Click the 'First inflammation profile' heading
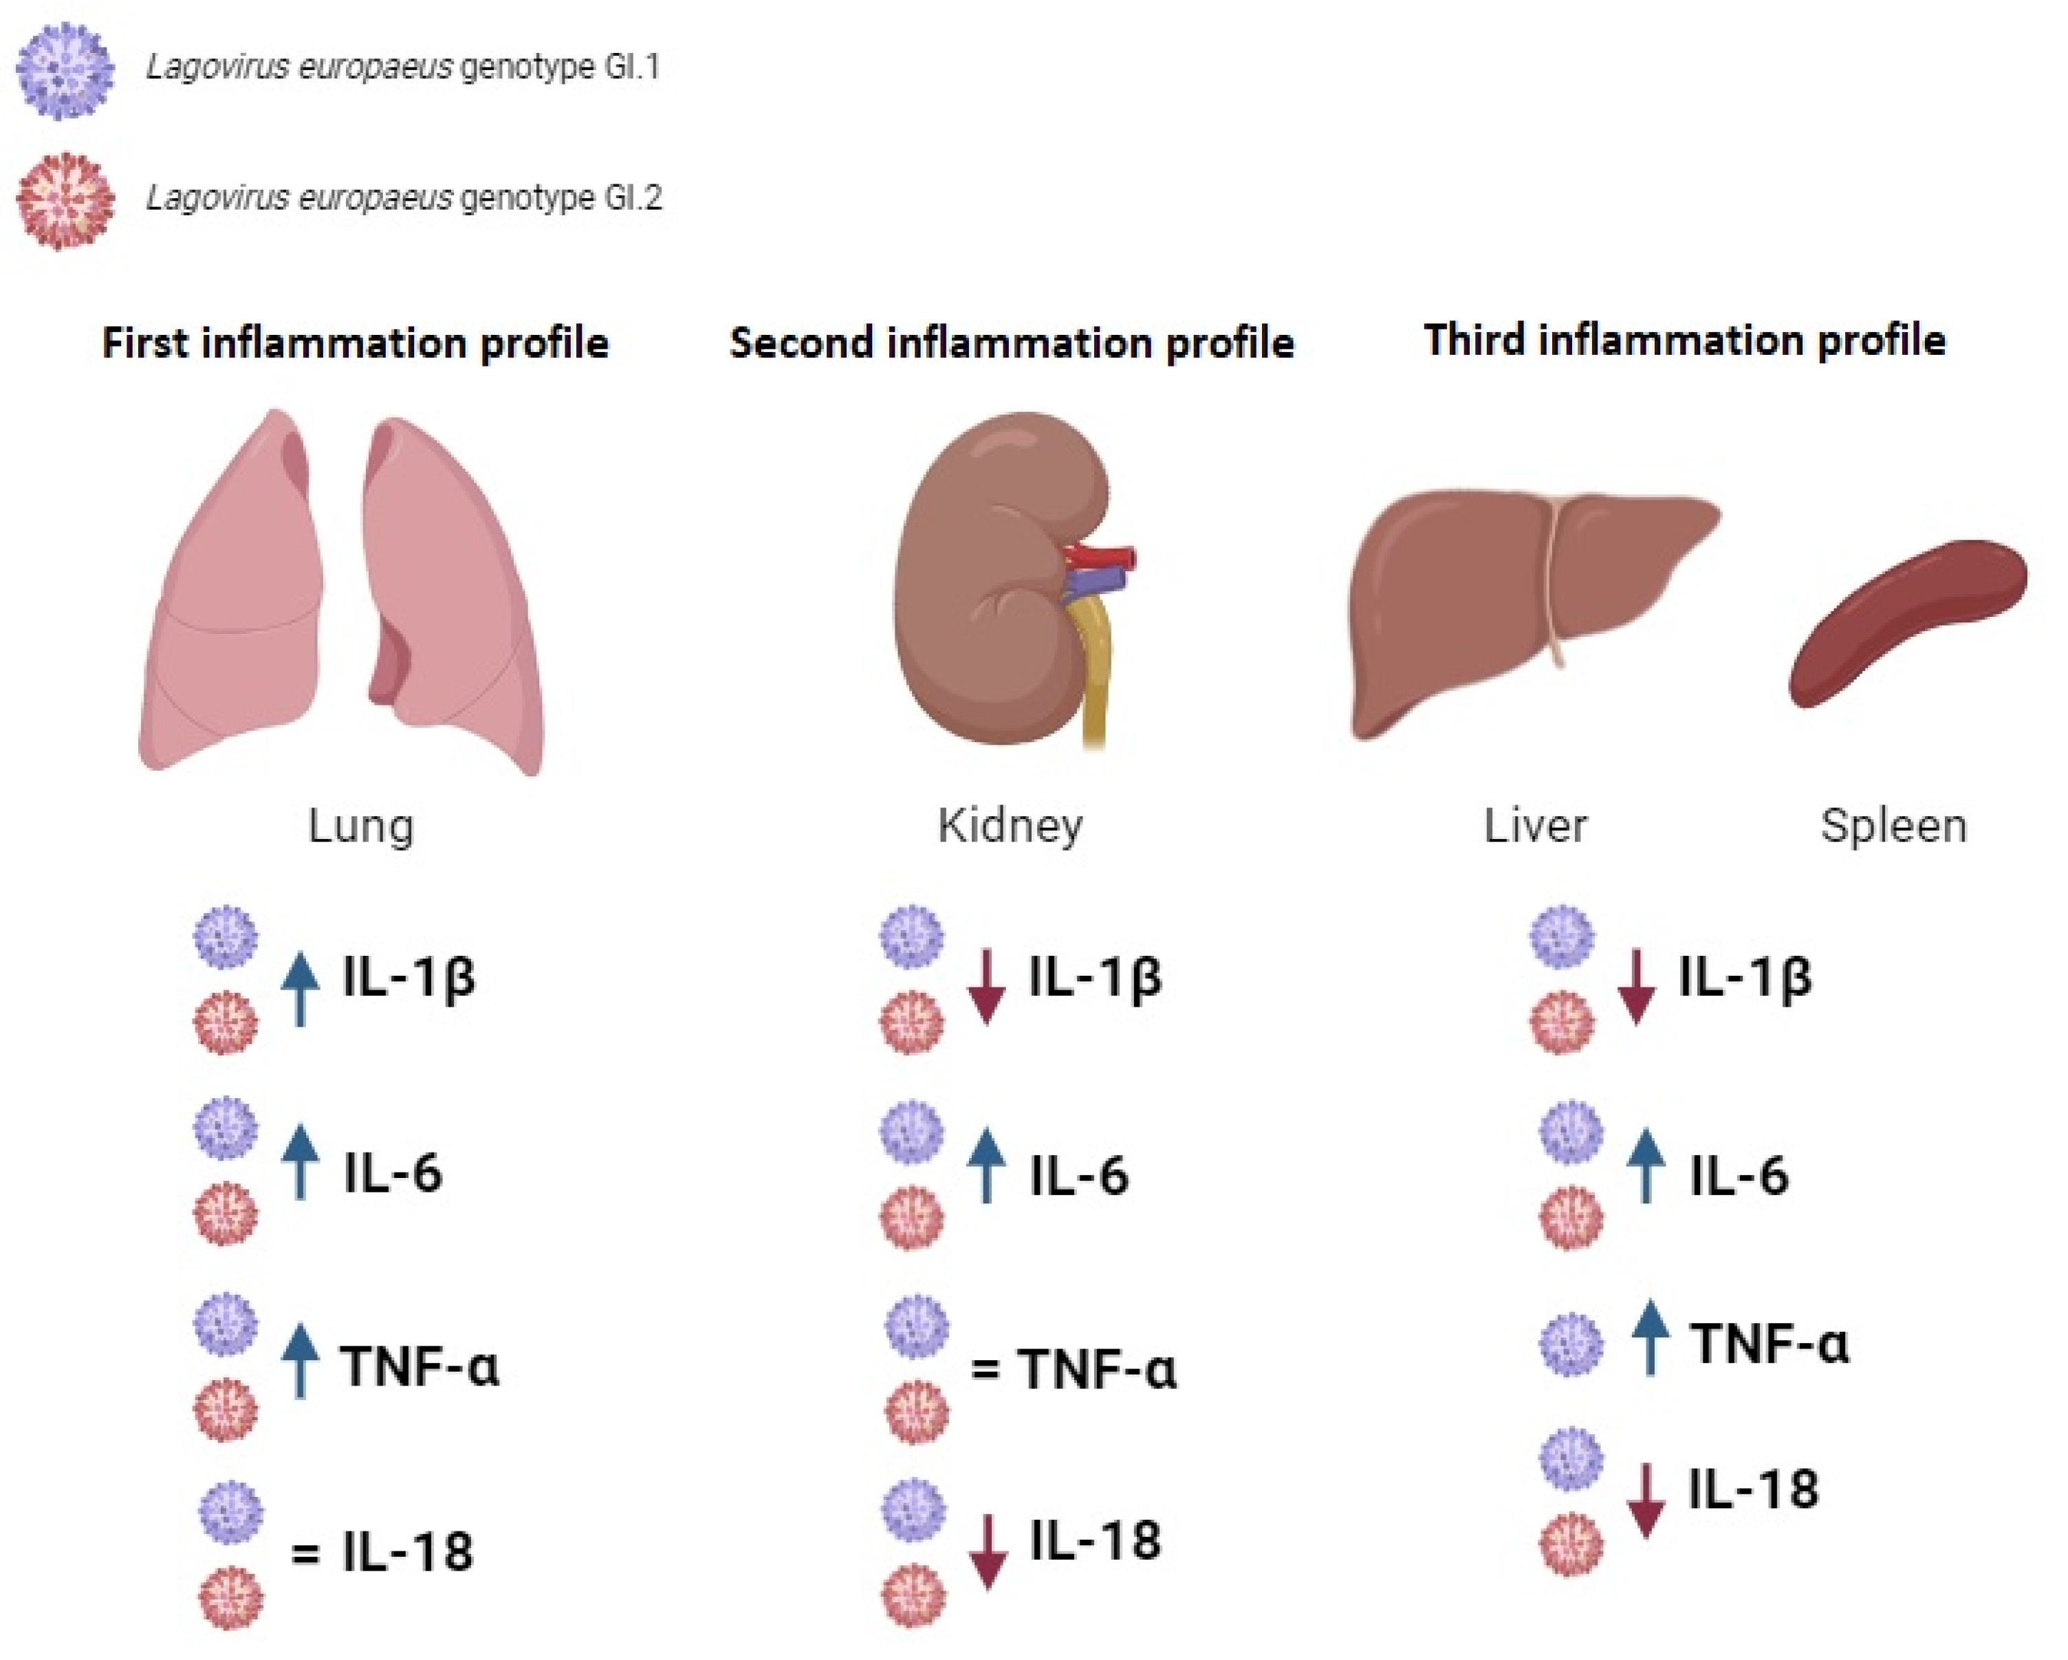This screenshot has width=2068, height=1660. pyautogui.click(x=355, y=343)
